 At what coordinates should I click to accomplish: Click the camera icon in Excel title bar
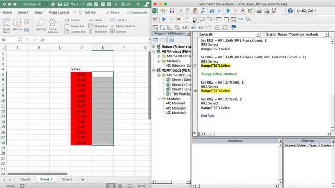(x=90, y=4)
